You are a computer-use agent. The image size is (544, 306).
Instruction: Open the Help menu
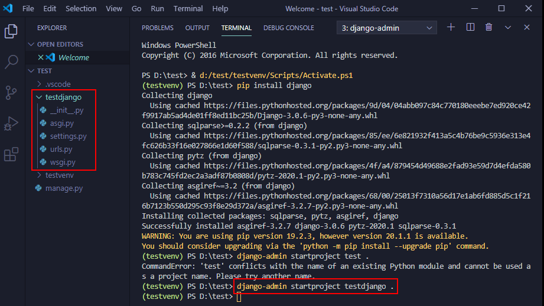point(220,9)
